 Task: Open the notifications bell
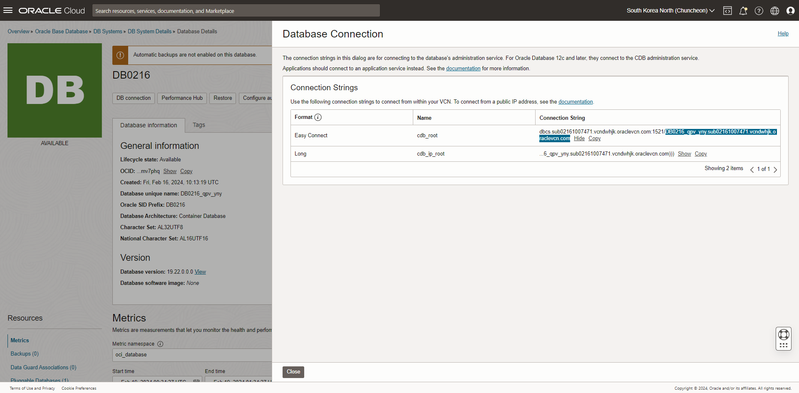tap(743, 11)
